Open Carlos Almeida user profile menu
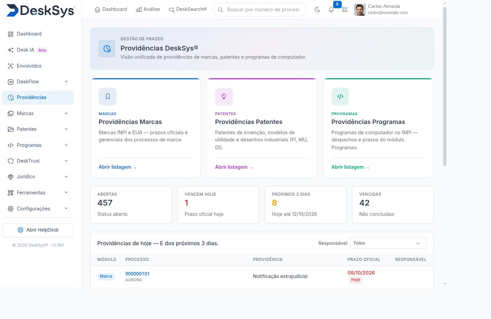 381,10
